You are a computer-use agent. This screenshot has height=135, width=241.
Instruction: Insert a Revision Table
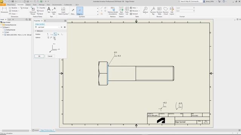pyautogui.click(x=159, y=11)
